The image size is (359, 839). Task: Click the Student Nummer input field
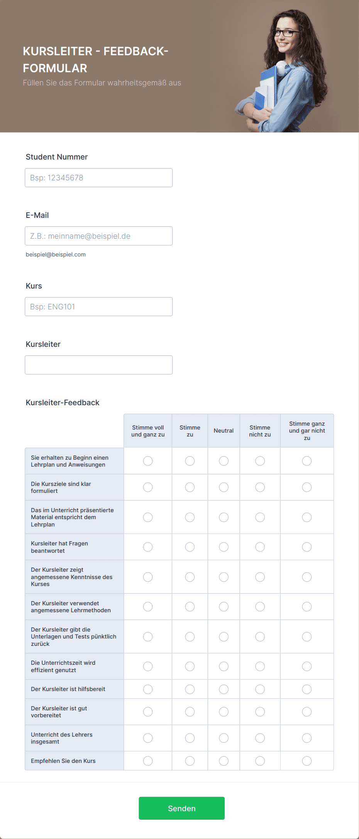[98, 178]
